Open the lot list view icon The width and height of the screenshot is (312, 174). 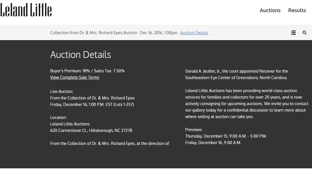click(293, 32)
